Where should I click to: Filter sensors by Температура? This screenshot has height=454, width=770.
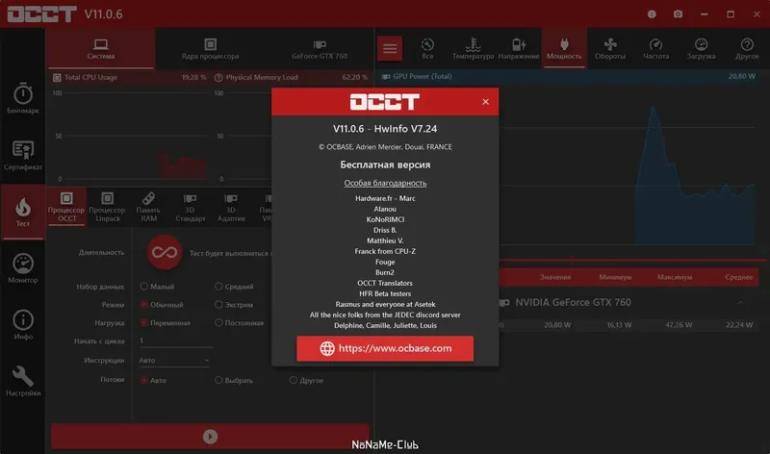pos(473,49)
